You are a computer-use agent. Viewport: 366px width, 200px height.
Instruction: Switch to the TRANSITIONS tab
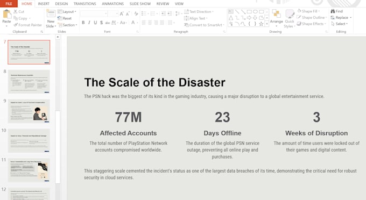[x=85, y=4]
